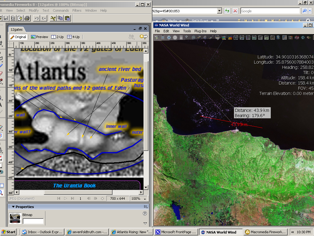
Task: Click the Undo arrow in Fireworks toolbar
Action: click(x=37, y=18)
